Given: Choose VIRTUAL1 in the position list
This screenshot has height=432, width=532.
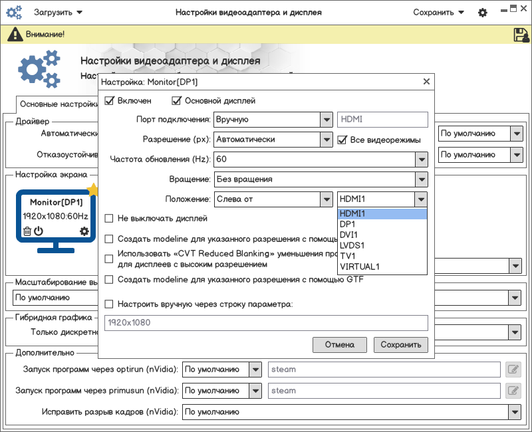Looking at the screenshot, I should click(x=359, y=267).
